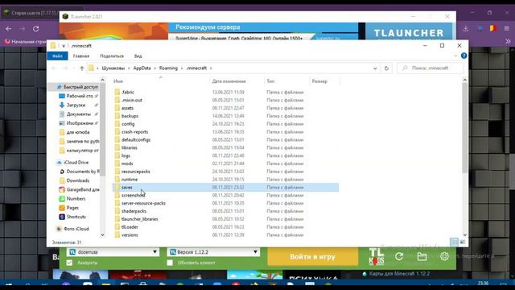Switch to details view layout icon

454,242
